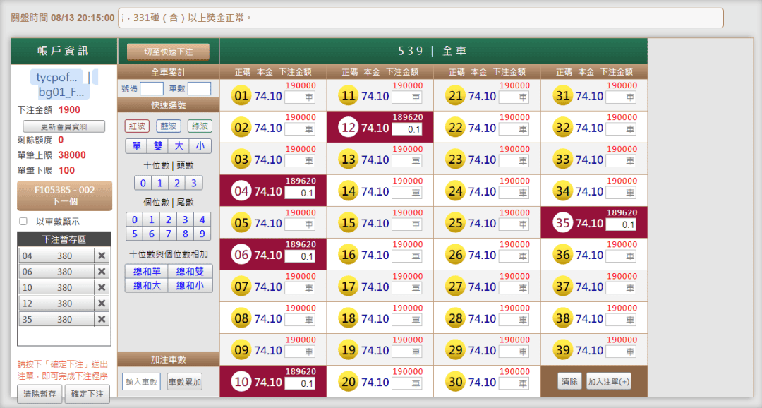Pick small numbers with 小 button

click(x=200, y=146)
